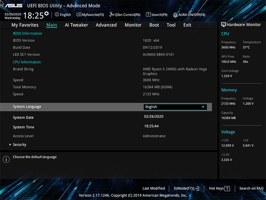266x200 pixels.
Task: Click the BIOS Version value 1820 x64
Action: 151,40
